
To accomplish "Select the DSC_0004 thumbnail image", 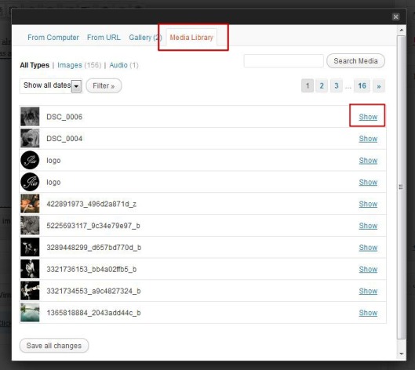I will tap(30, 138).
